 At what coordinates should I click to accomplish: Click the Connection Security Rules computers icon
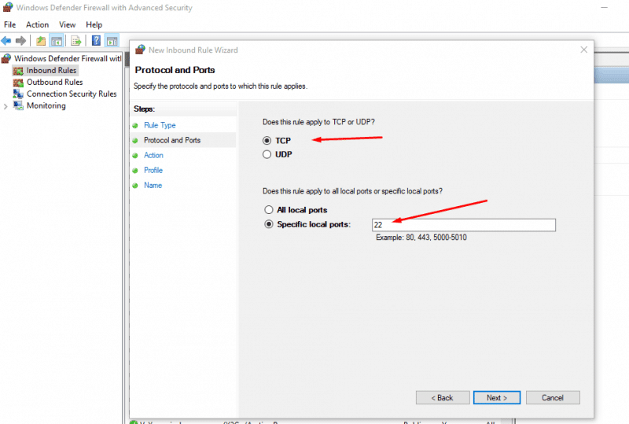pyautogui.click(x=18, y=94)
